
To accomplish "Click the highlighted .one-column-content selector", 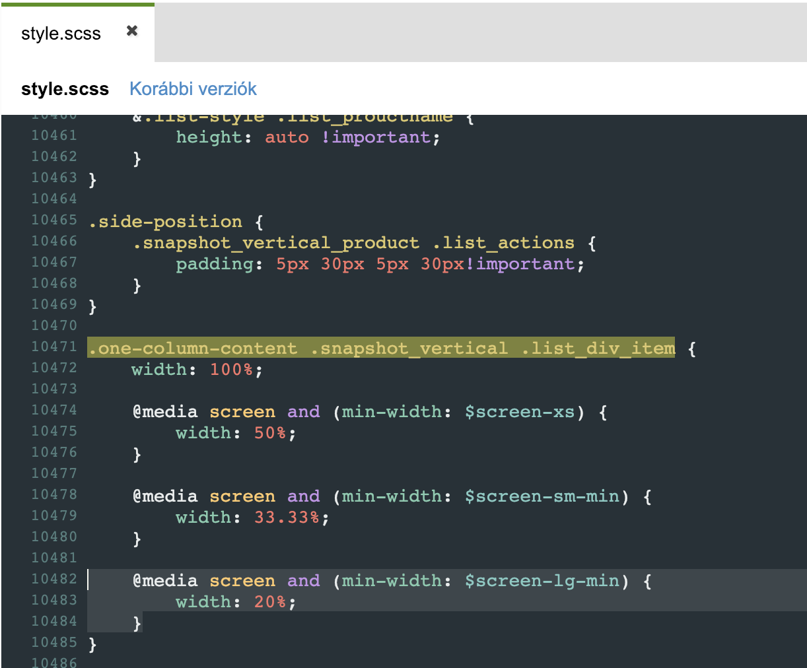I will coord(381,348).
